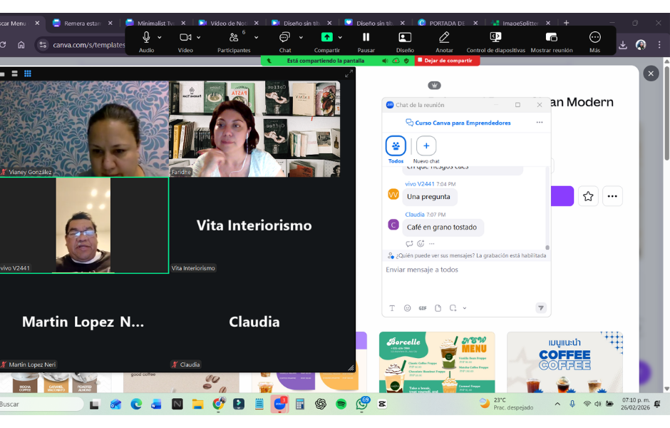Expand the Compartir options arrow

pyautogui.click(x=340, y=38)
